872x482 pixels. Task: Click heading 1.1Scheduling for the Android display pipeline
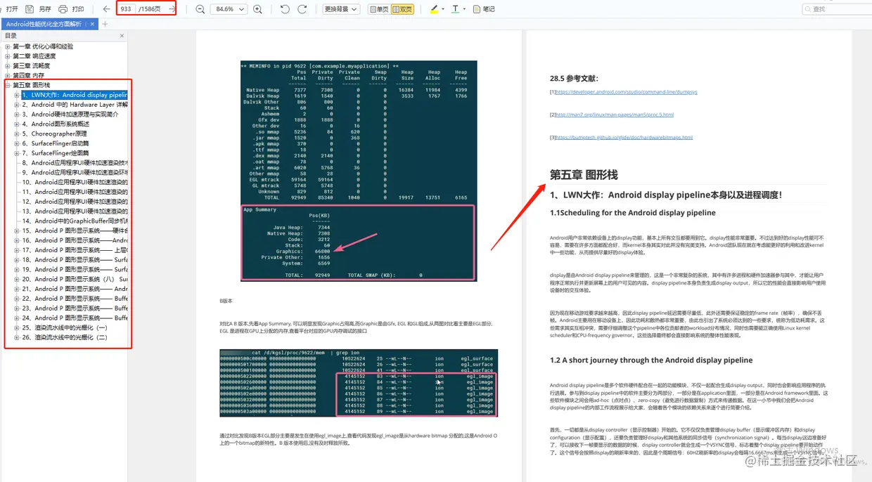pos(633,213)
